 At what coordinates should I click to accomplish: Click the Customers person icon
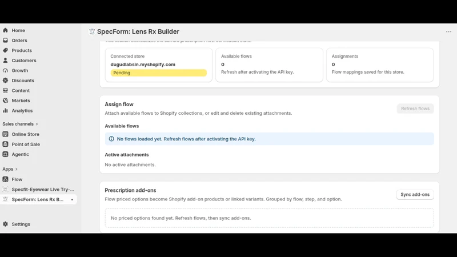5,61
